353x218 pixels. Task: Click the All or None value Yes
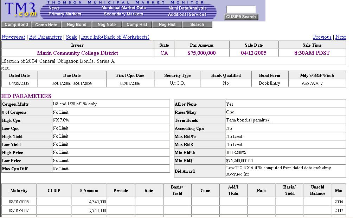[x=230, y=104]
